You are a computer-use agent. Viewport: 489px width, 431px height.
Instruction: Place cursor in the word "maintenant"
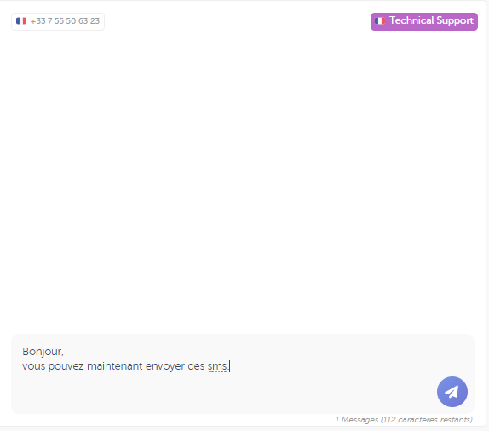114,365
